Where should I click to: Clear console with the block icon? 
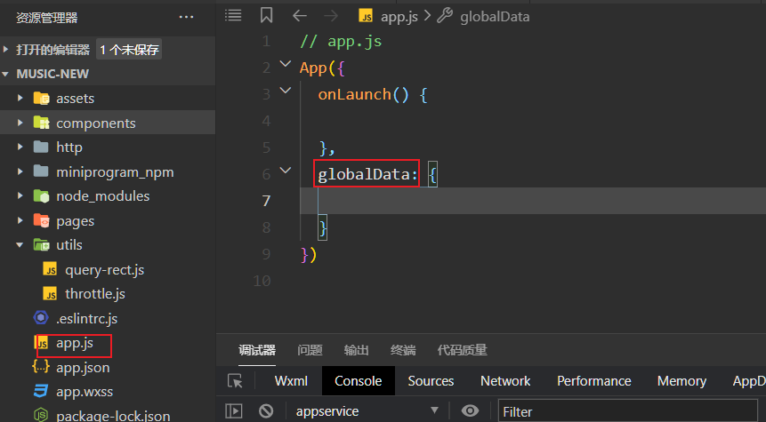point(265,410)
